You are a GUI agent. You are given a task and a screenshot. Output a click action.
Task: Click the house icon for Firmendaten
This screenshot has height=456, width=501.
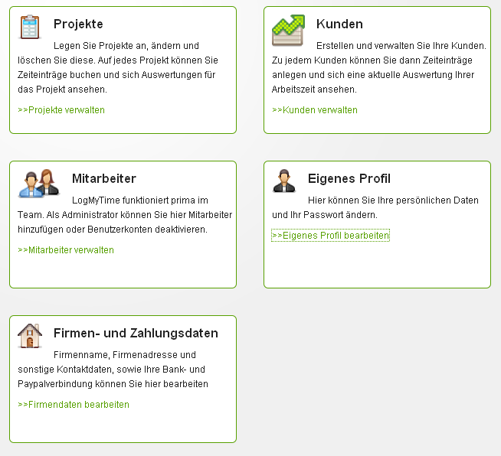coord(30,336)
